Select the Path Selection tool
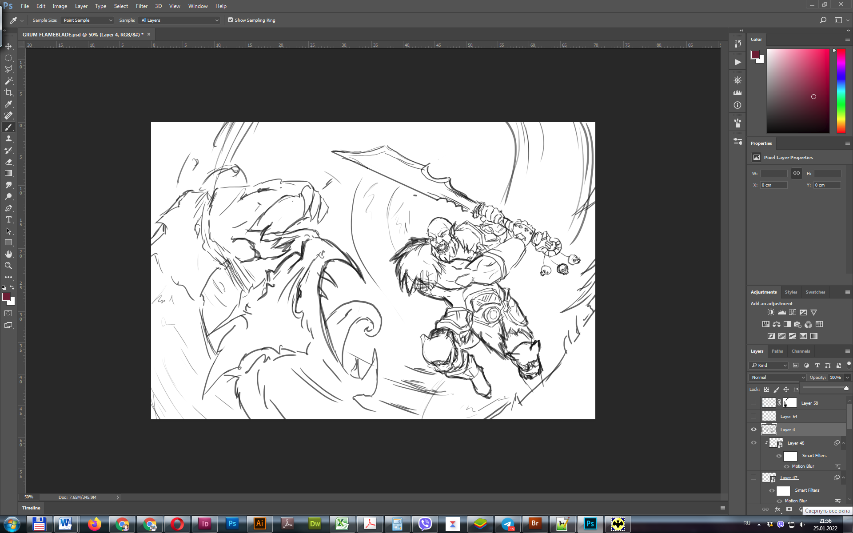Screen dimensions: 853x533 click(8, 231)
